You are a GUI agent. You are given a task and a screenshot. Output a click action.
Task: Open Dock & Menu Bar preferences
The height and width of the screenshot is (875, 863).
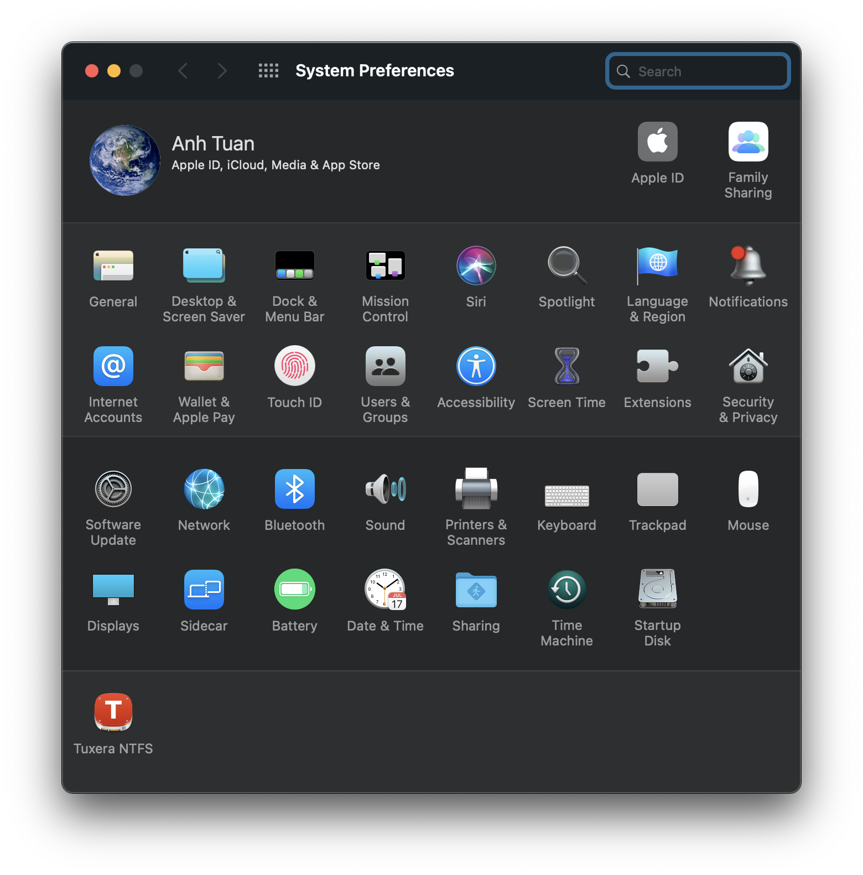pyautogui.click(x=294, y=266)
